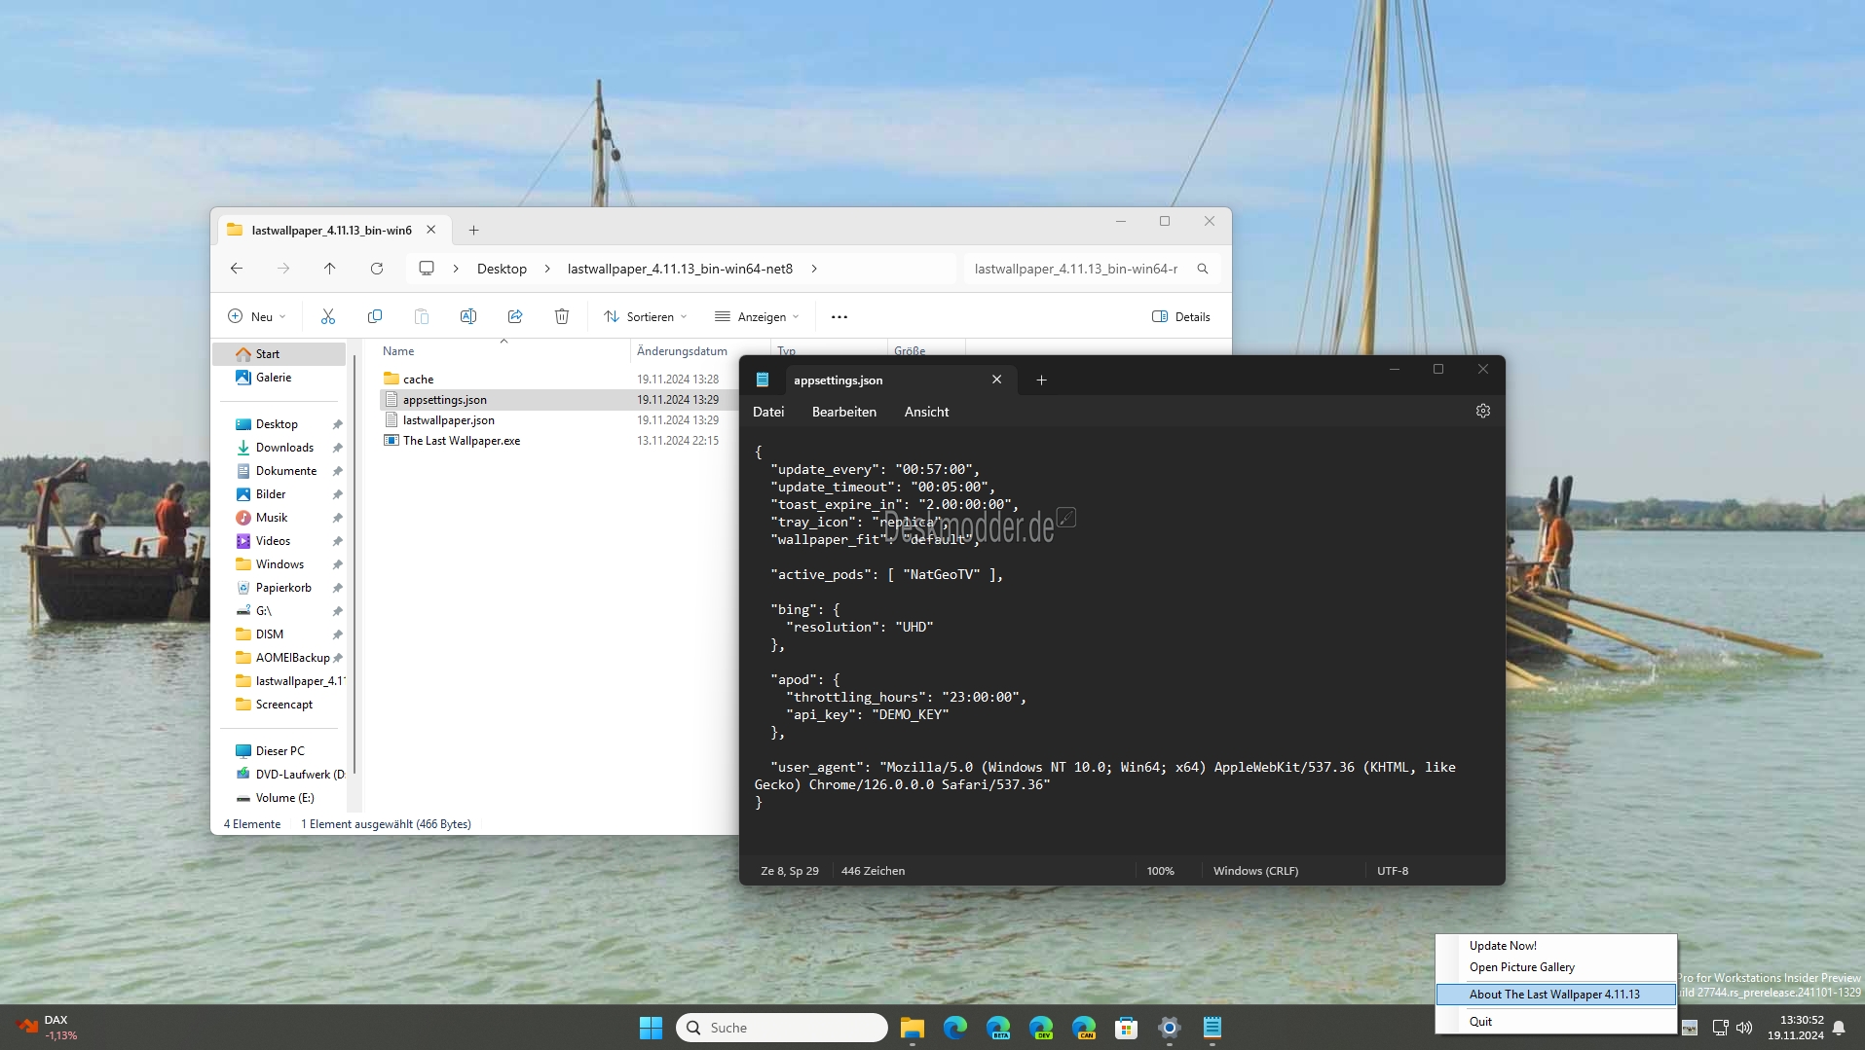Expand chevron before Desktop breadcrumb
Image resolution: width=1865 pixels, height=1050 pixels.
(x=455, y=269)
